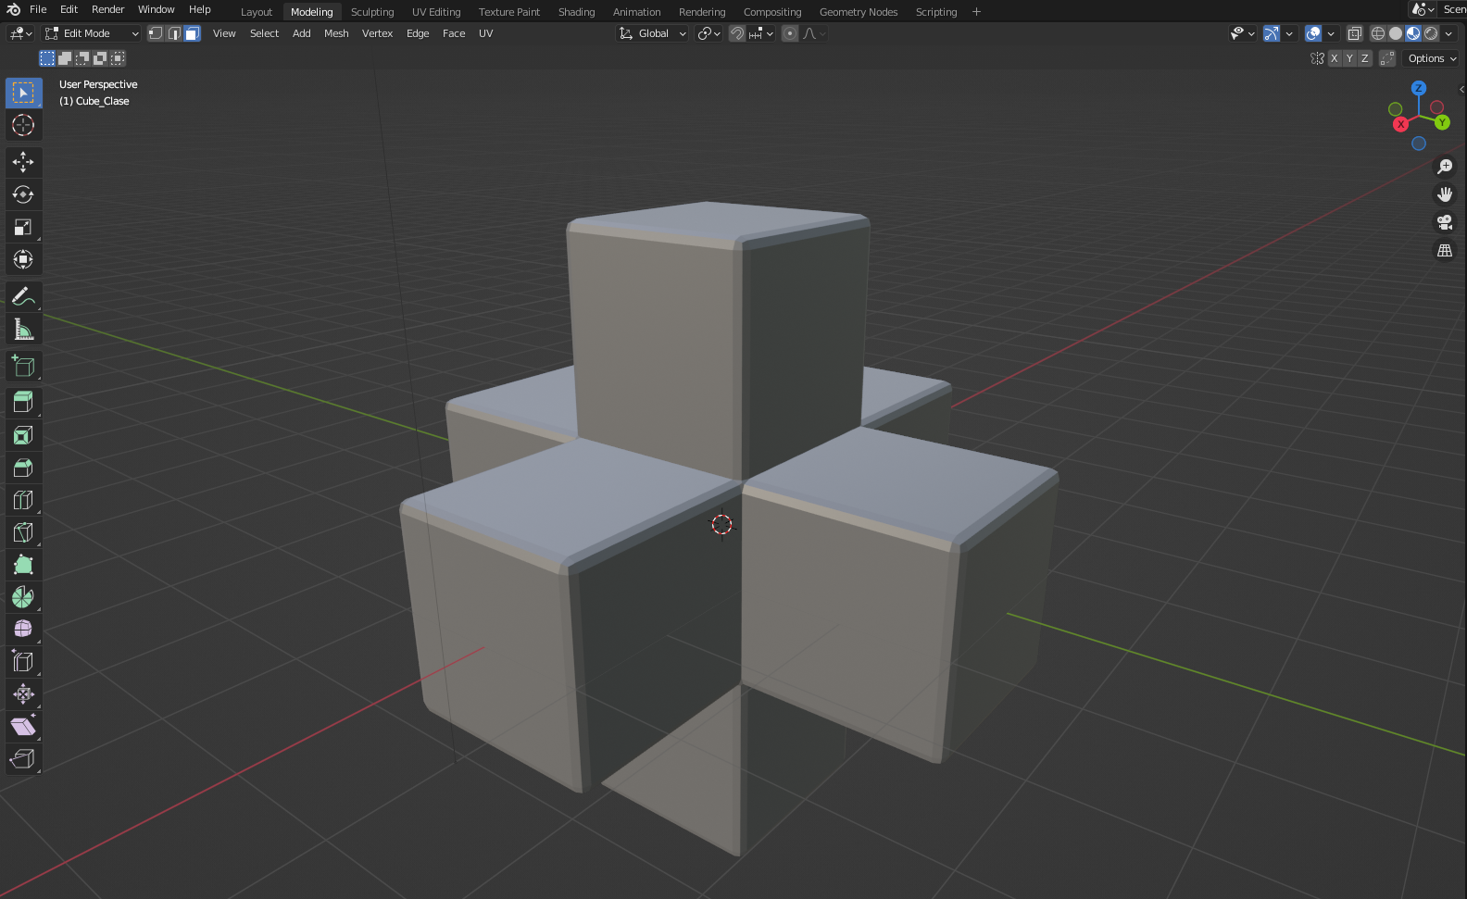Viewport: 1467px width, 899px height.
Task: Select the Transform tool
Action: [23, 259]
